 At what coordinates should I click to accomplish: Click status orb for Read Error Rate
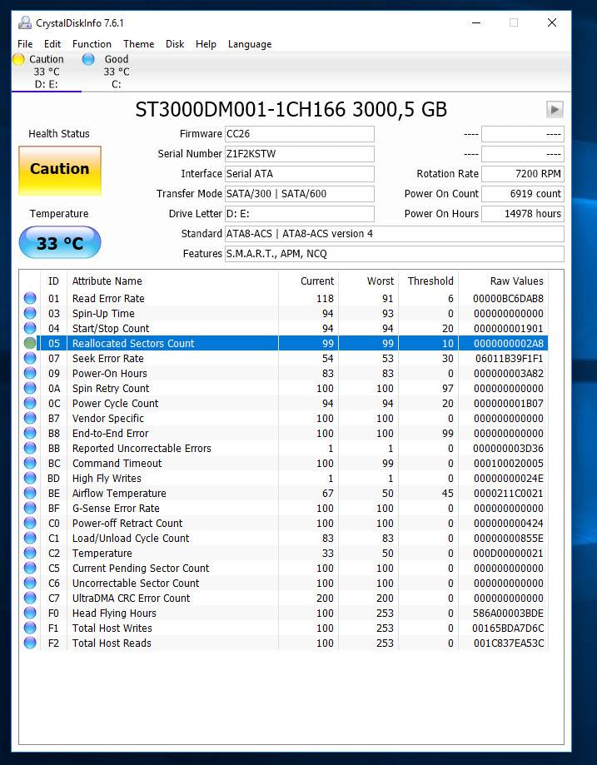(x=30, y=298)
